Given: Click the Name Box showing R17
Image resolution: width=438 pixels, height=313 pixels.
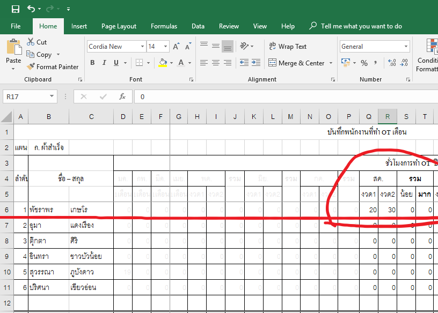Looking at the screenshot, I should 25,96.
